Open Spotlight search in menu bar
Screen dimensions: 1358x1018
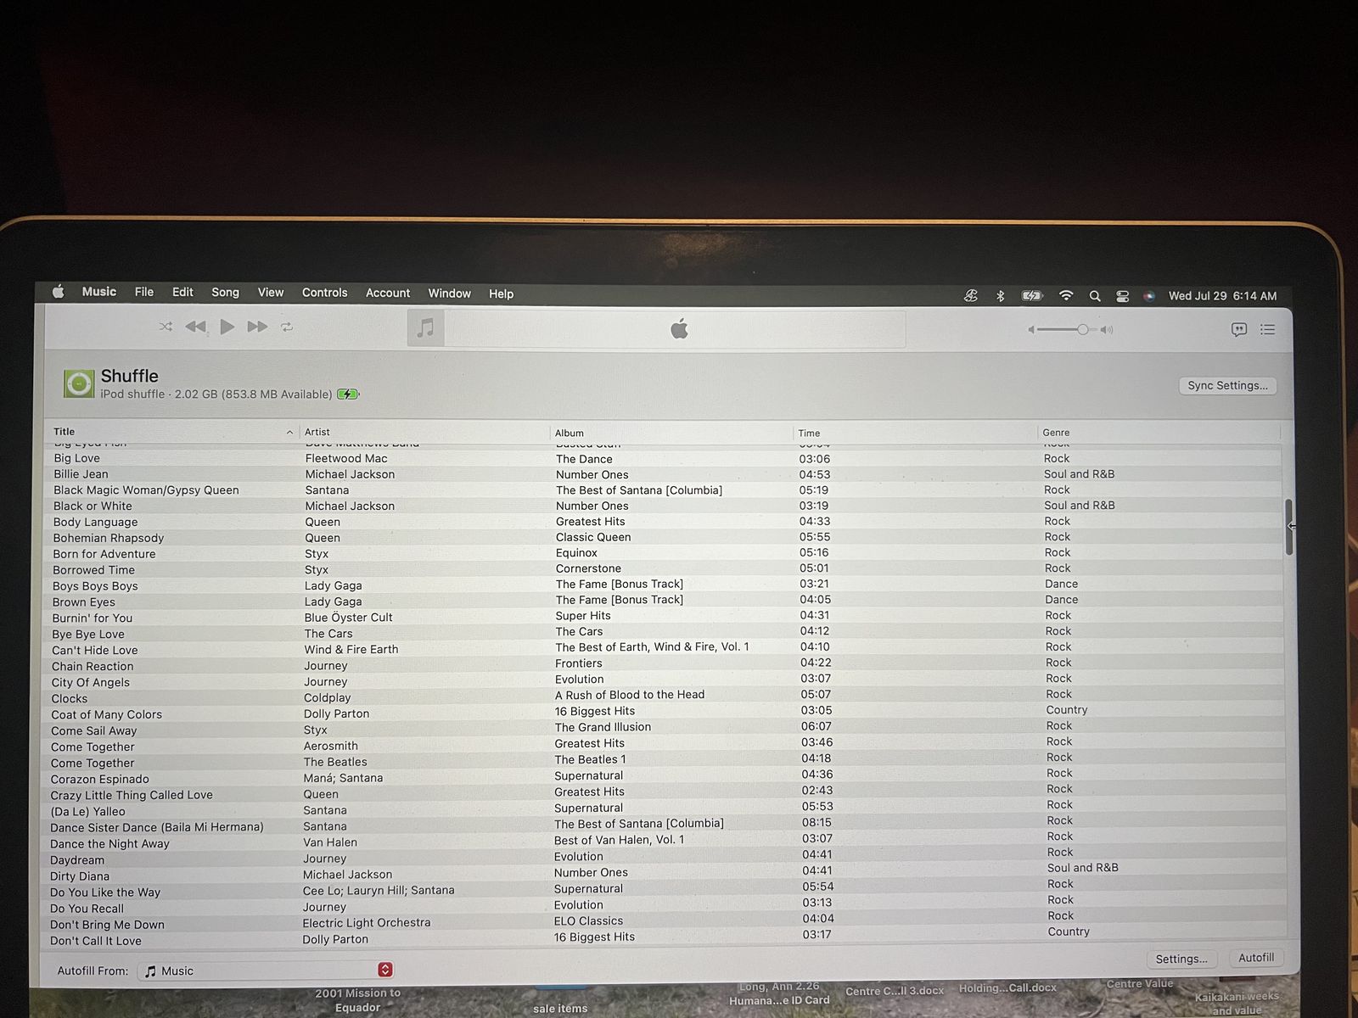click(x=1095, y=296)
